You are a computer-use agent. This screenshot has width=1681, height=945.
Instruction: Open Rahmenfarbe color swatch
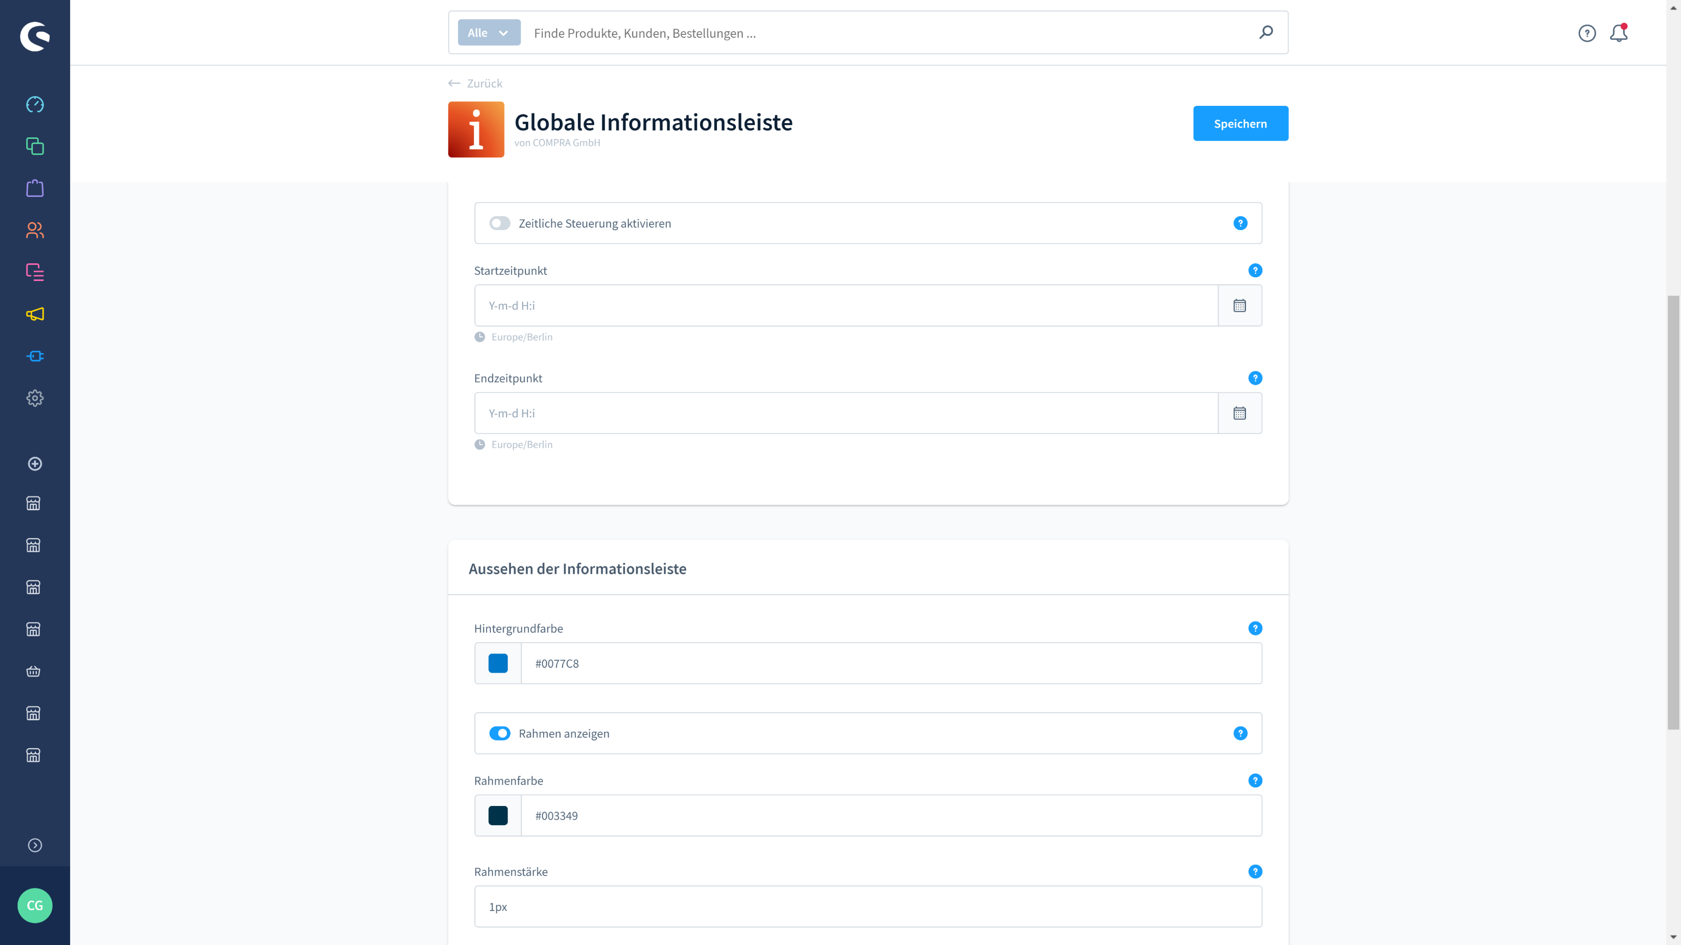click(498, 815)
